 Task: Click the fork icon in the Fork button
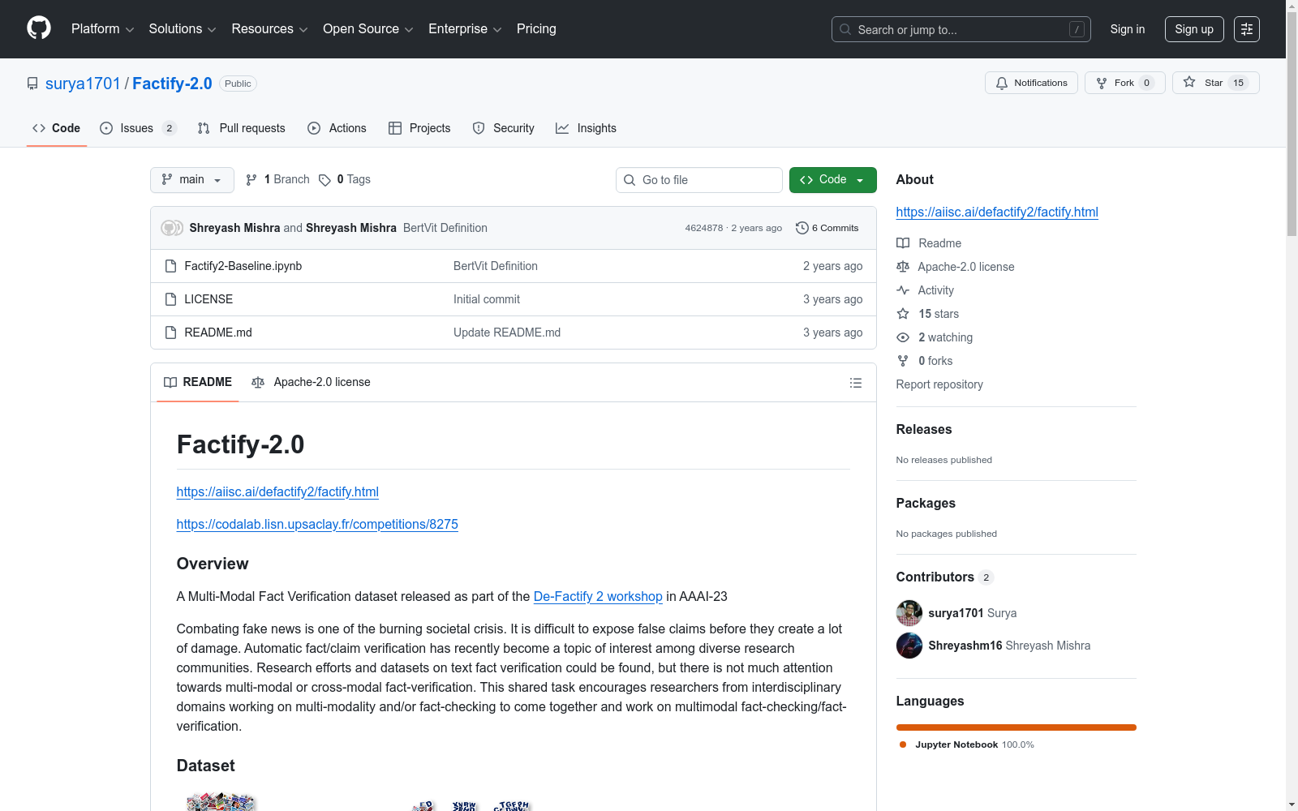coord(1102,83)
